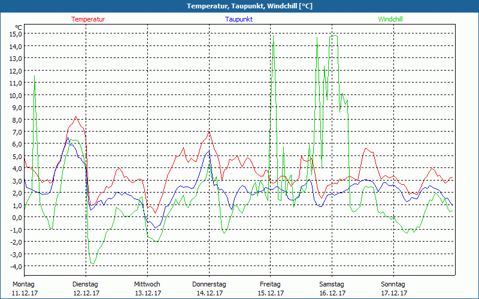Viewport: 479px width, 299px height.
Task: Click the 0,0 y-axis value
Action: pos(17,218)
